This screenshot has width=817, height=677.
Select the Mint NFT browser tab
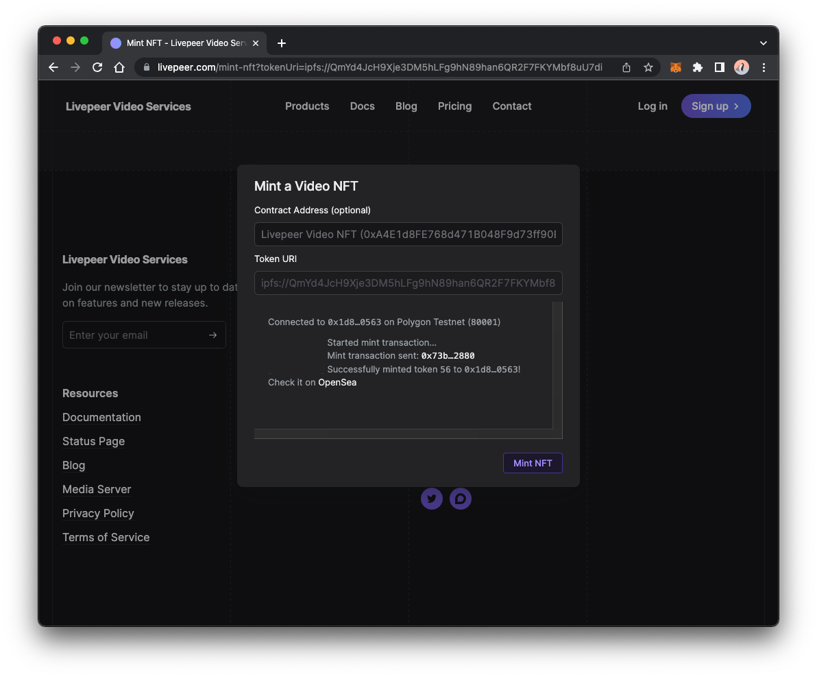(185, 43)
